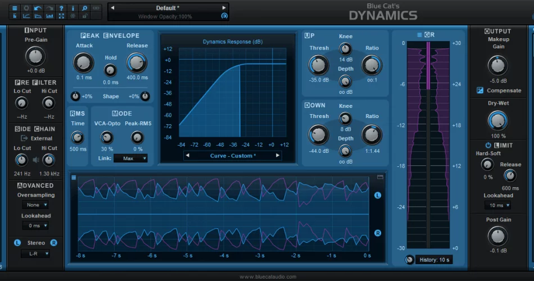Open the global settings gear icon
The image size is (534, 281).
pos(26,8)
